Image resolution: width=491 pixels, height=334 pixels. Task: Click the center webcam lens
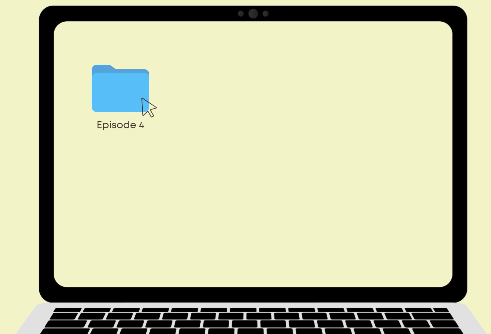coord(253,14)
